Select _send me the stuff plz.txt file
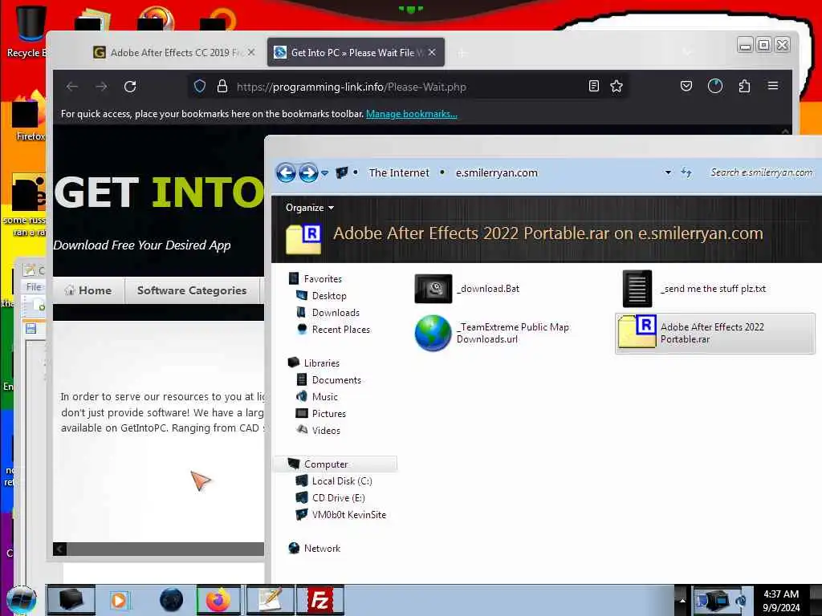822x616 pixels. click(694, 289)
